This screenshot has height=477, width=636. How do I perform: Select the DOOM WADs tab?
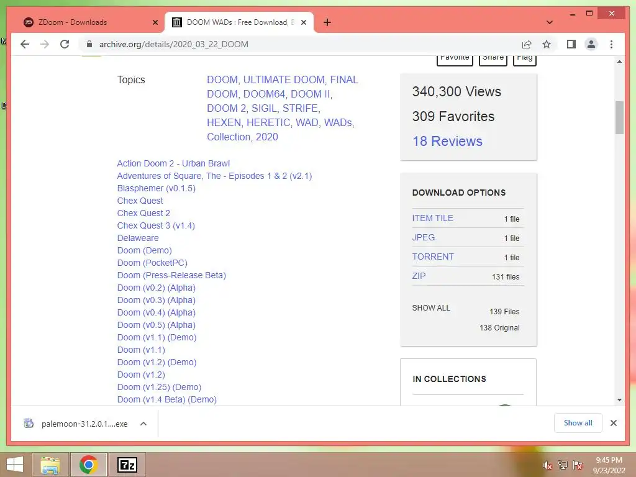(x=239, y=22)
